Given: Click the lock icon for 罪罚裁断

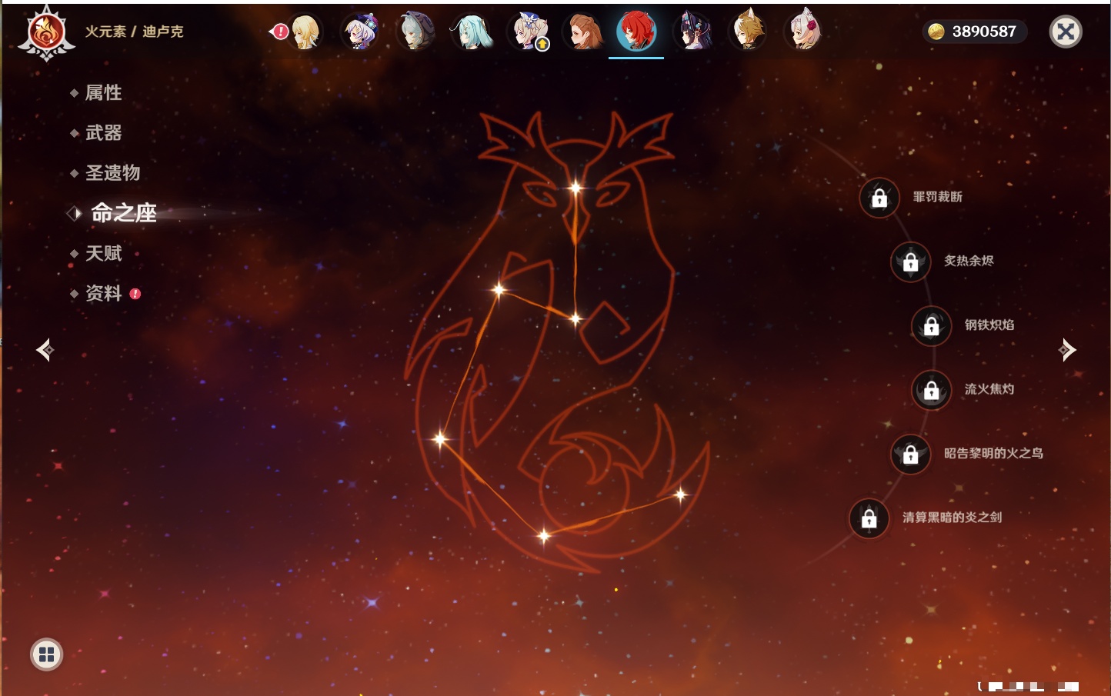Looking at the screenshot, I should coord(879,198).
